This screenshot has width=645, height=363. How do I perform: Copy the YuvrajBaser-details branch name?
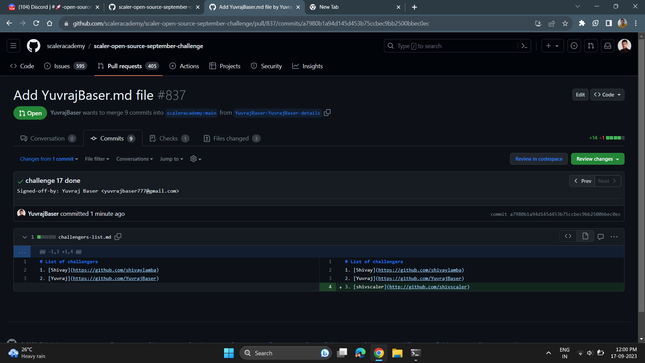[x=327, y=113]
